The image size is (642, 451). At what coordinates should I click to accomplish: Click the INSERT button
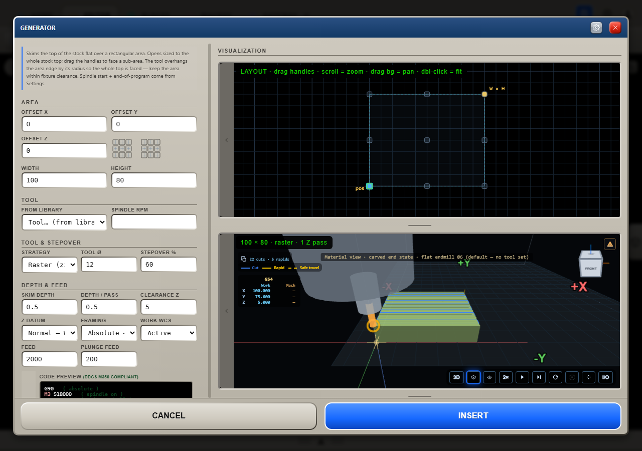click(x=473, y=416)
